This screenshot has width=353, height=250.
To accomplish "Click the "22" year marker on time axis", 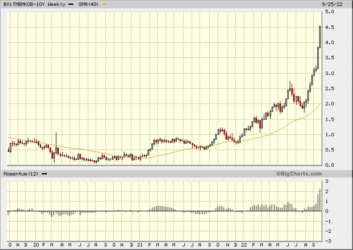I will pyautogui.click(x=244, y=245).
